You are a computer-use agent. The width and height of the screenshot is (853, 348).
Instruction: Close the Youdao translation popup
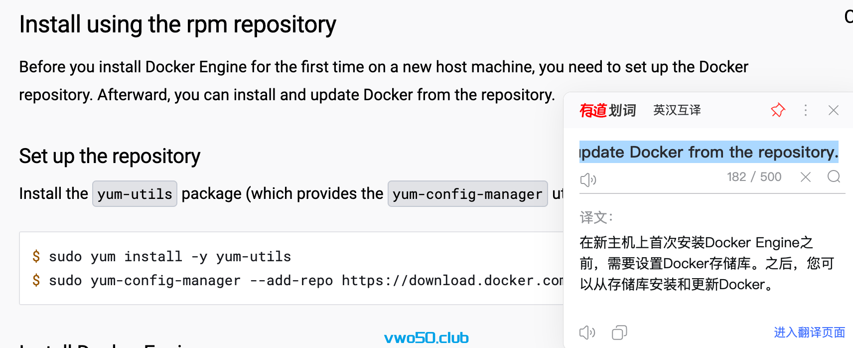(x=834, y=110)
